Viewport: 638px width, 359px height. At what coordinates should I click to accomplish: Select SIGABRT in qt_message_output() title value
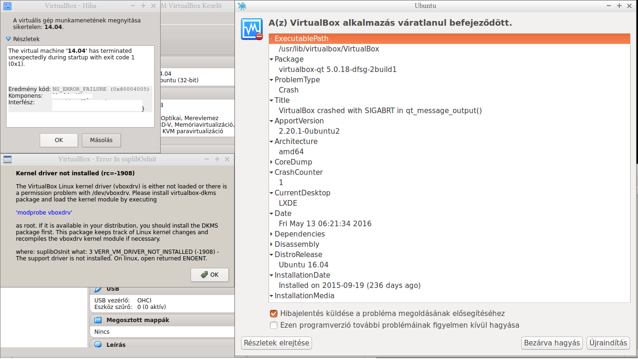[x=380, y=111]
